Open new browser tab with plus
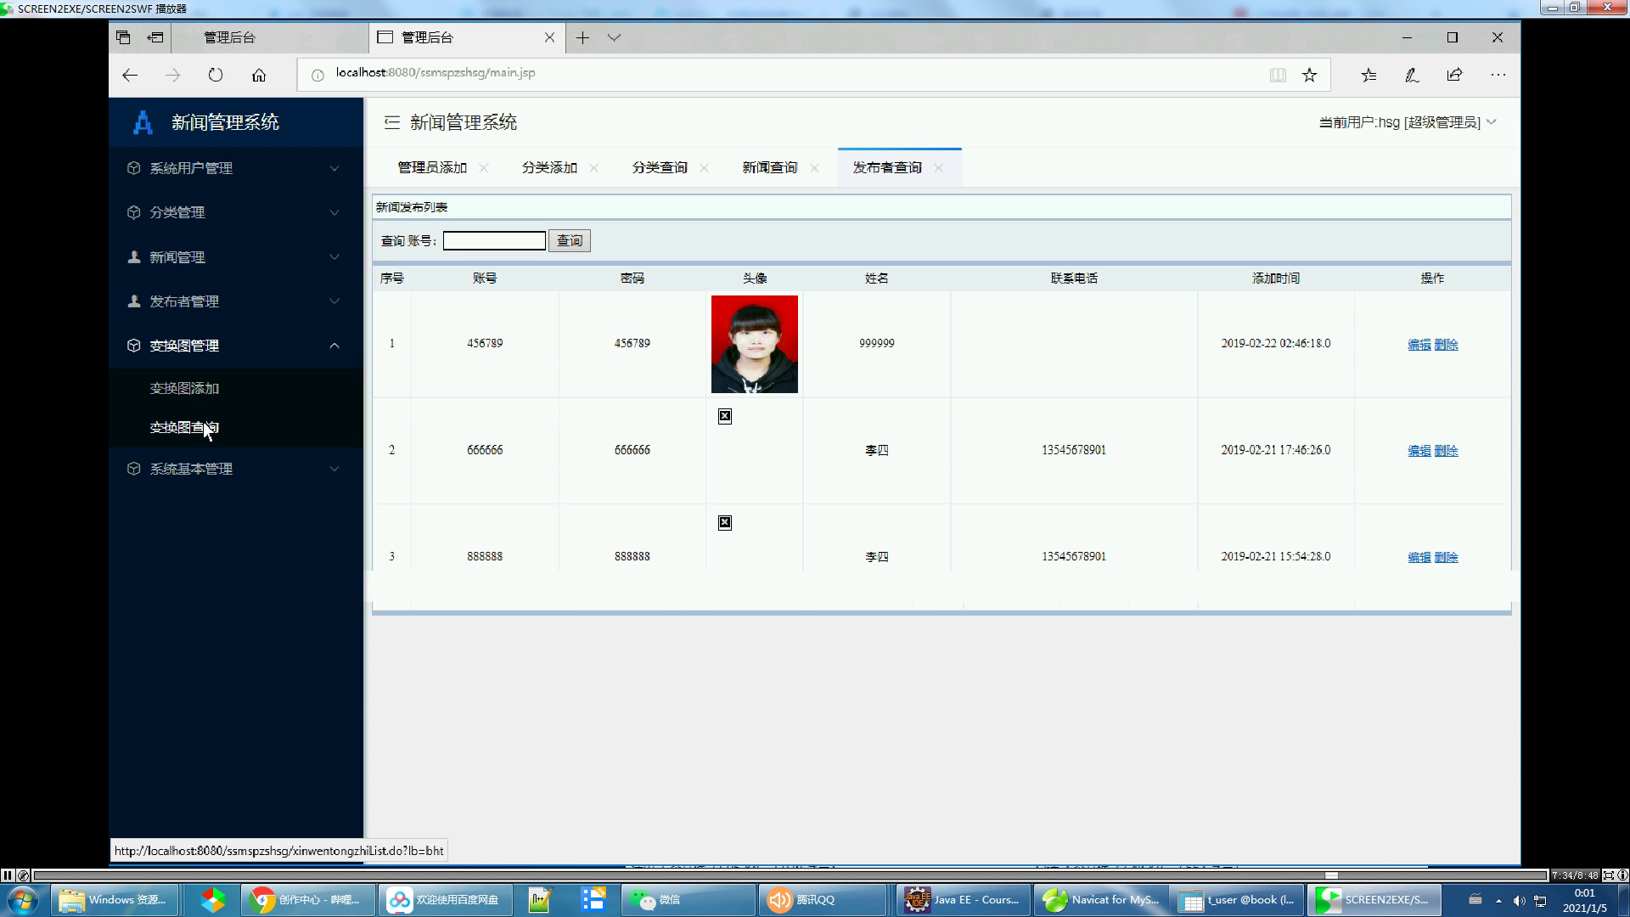 582,37
